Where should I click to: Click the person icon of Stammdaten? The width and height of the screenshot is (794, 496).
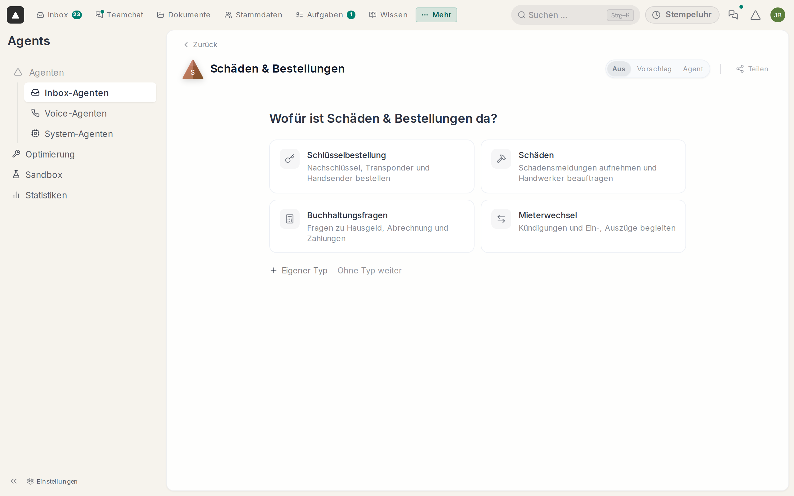pyautogui.click(x=228, y=15)
